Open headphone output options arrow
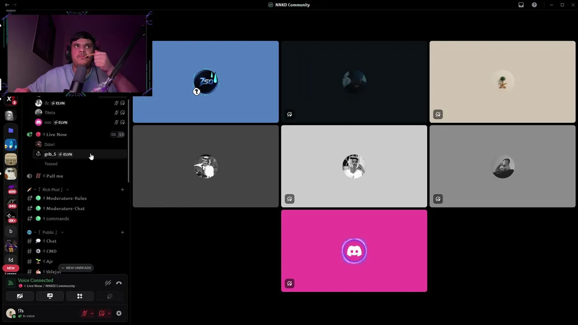 click(109, 313)
